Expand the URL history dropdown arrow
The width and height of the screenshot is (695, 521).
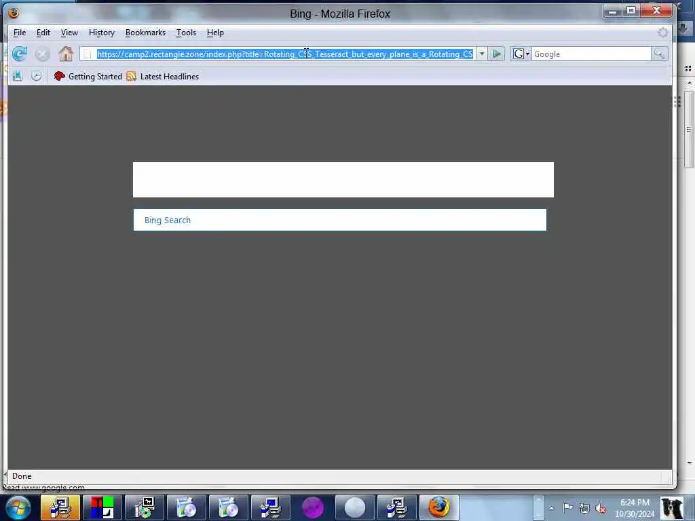482,54
